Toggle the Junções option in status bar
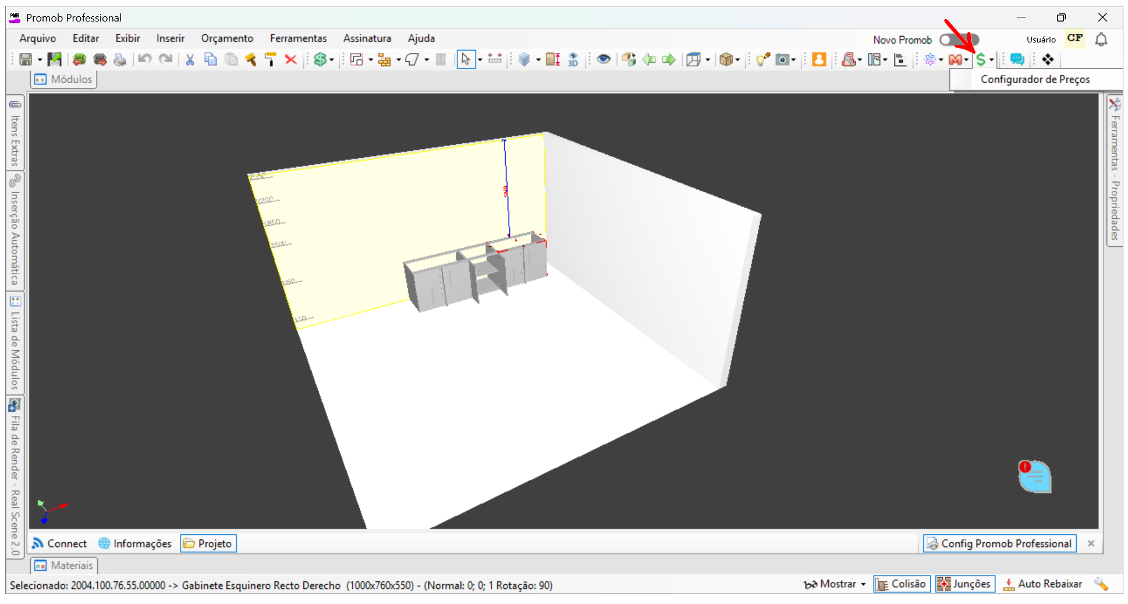This screenshot has height=604, width=1128. (x=964, y=584)
